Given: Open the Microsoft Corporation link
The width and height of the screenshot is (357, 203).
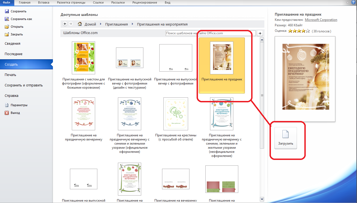Looking at the screenshot, I should pos(321,20).
